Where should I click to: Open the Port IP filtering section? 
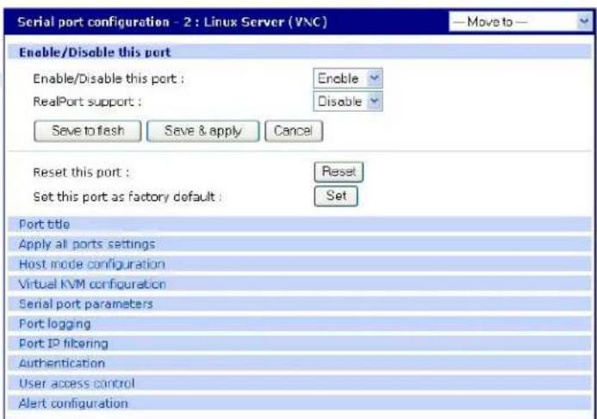pyautogui.click(x=299, y=343)
